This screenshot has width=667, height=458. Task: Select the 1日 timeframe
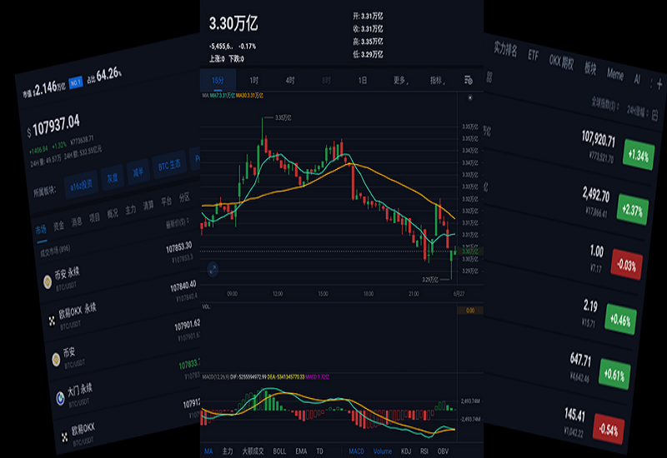coord(363,81)
